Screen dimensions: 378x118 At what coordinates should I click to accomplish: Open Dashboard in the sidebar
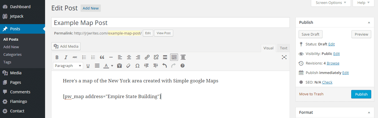[23, 7]
